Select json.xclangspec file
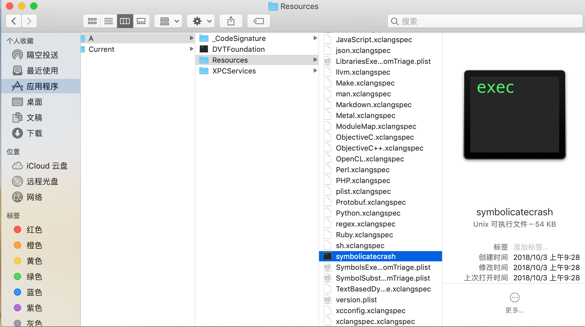This screenshot has width=585, height=327. [381, 50]
